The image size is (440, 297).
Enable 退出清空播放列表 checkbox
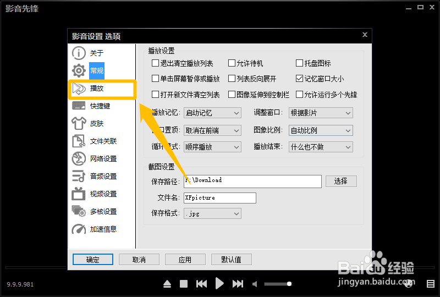(155, 63)
